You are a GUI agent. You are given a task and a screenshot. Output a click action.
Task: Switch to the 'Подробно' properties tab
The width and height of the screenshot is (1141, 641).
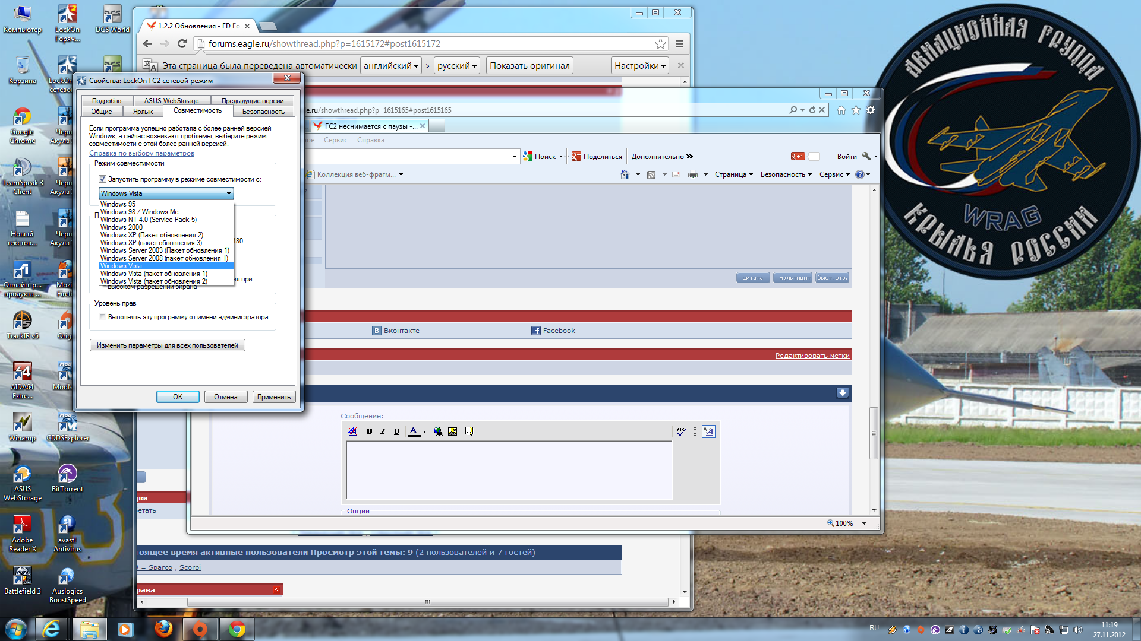[x=107, y=101]
